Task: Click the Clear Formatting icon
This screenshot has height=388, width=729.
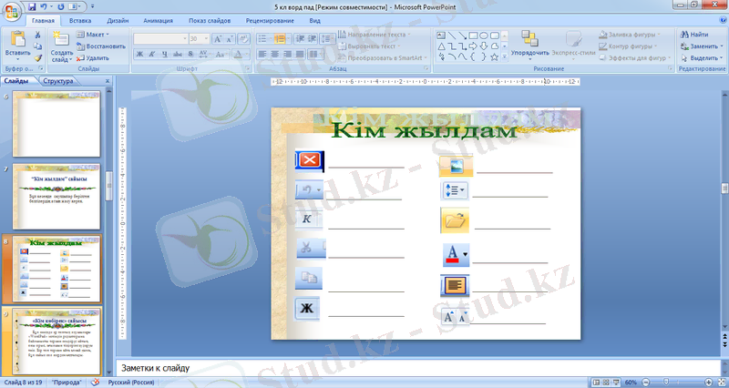Action: [242, 39]
